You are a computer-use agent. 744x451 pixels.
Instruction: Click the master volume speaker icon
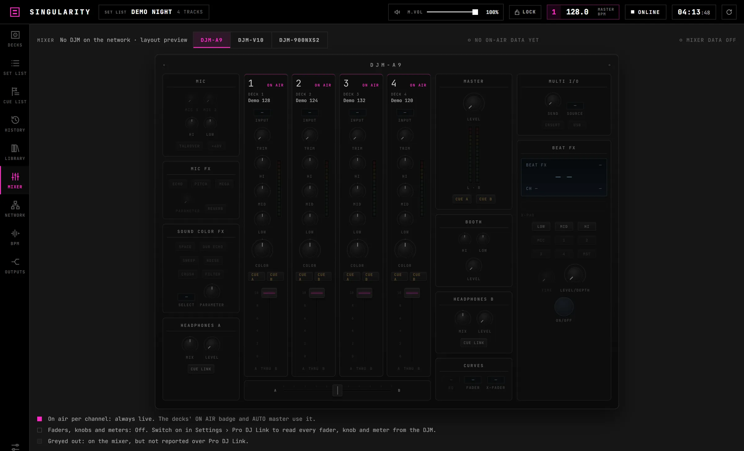click(x=397, y=12)
